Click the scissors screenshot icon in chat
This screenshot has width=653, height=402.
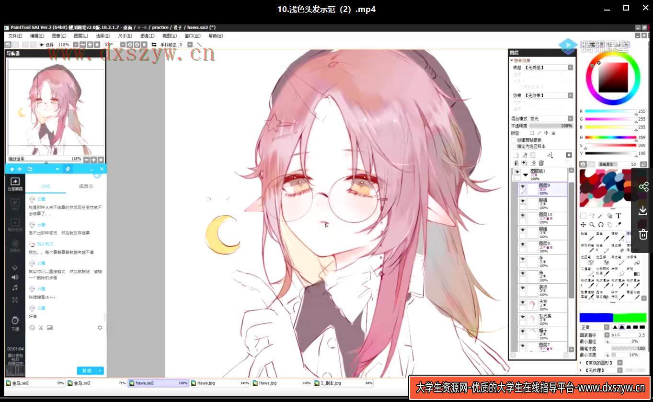(x=41, y=328)
